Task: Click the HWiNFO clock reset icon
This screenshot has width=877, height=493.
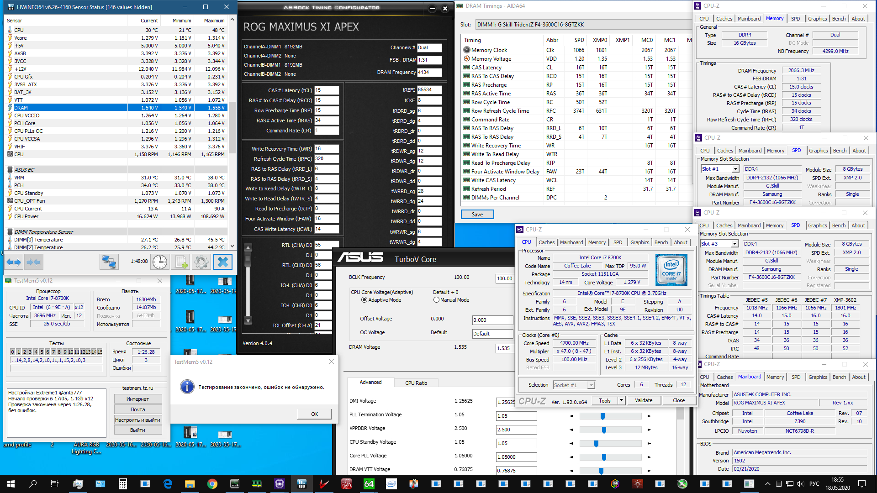Action: pyautogui.click(x=160, y=262)
